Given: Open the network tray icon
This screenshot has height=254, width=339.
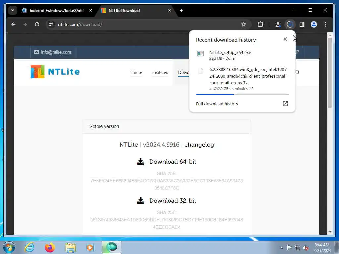Looking at the screenshot, I should [298, 248].
